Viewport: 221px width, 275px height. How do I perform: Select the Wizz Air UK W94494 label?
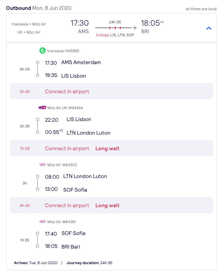point(65,108)
